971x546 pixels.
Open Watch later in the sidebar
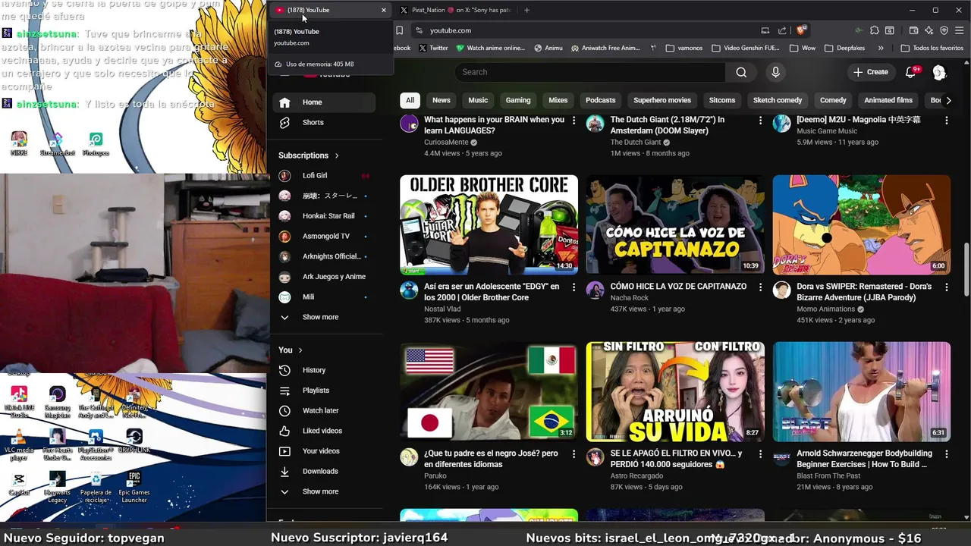coord(323,410)
